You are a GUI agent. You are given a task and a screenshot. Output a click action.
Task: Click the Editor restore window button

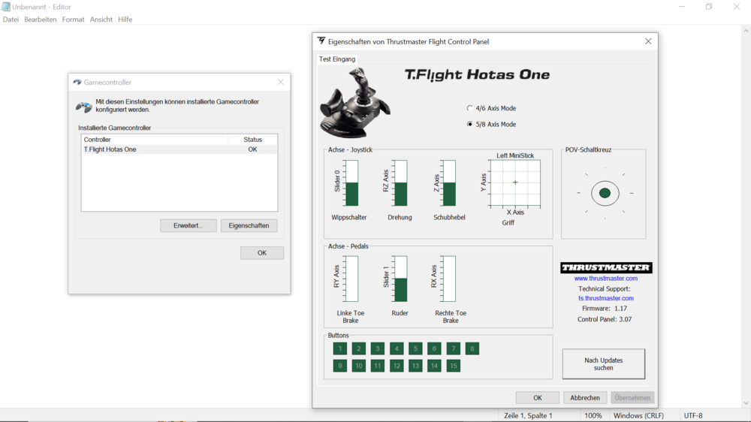click(x=709, y=7)
